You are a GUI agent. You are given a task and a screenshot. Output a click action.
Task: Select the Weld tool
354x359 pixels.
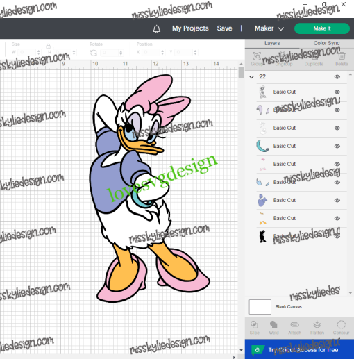273,324
